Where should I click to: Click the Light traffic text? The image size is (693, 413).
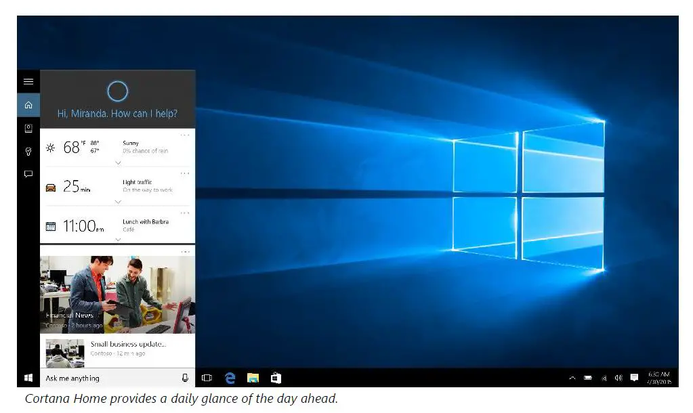138,182
